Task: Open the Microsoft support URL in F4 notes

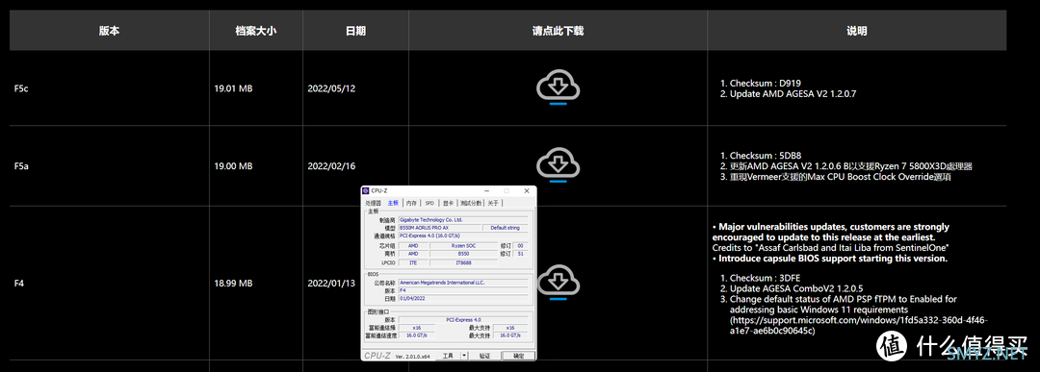Action: coord(859,325)
